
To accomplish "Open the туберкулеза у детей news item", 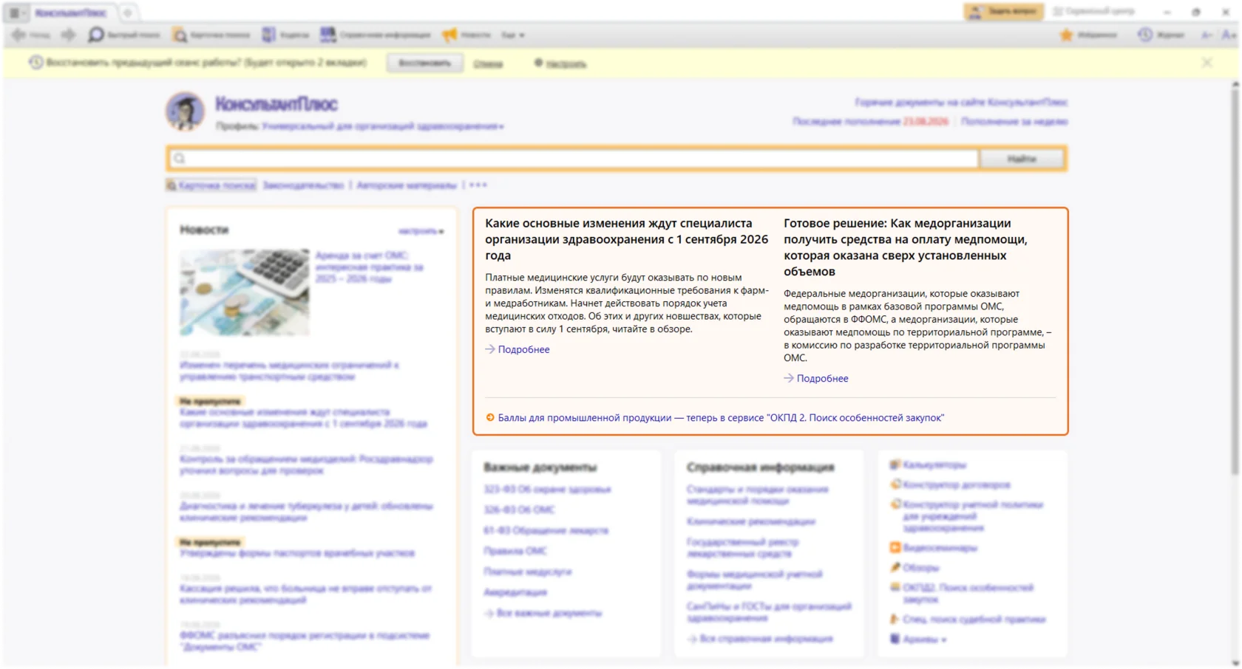I will coord(306,512).
